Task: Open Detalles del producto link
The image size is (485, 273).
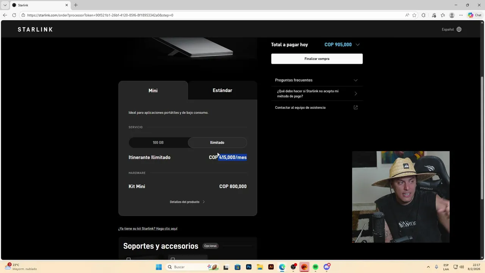Action: [x=187, y=202]
